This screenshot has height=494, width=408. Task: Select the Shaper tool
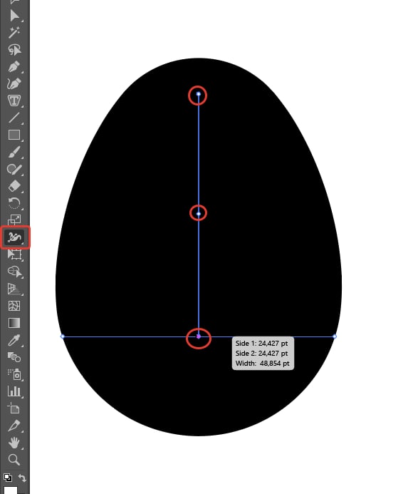[14, 169]
